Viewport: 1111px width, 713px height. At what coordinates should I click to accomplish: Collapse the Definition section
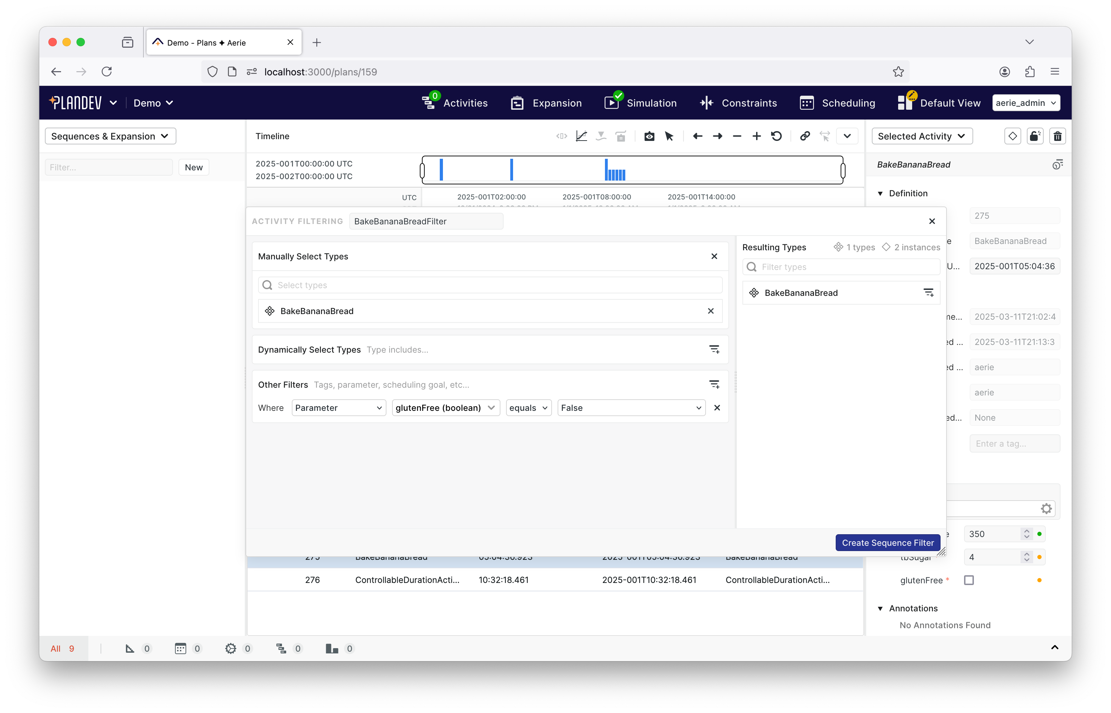(x=880, y=193)
